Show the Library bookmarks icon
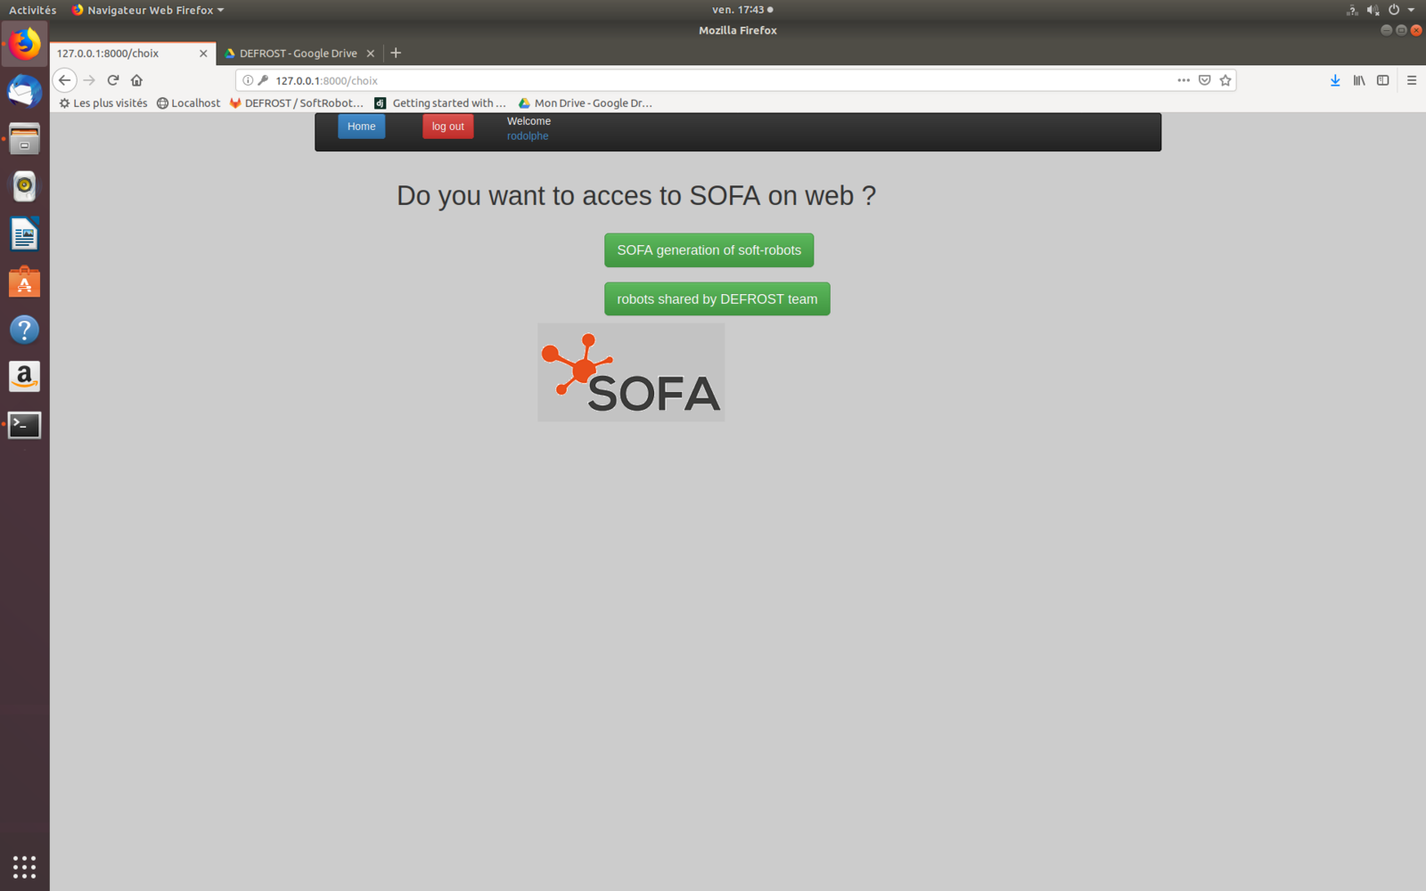1426x891 pixels. [1359, 80]
